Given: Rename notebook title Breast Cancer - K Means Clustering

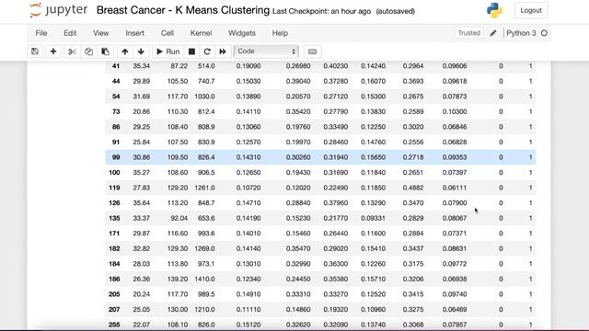Looking at the screenshot, I should pos(183,10).
